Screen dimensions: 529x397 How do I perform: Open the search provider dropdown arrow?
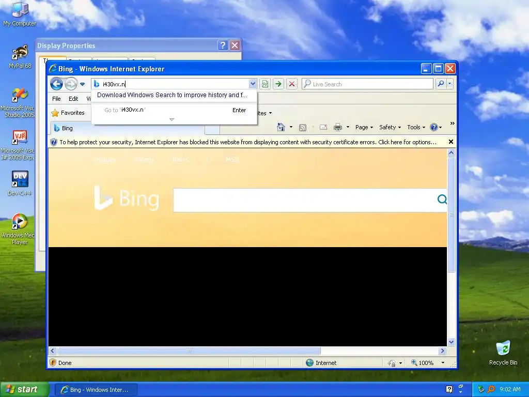[450, 84]
